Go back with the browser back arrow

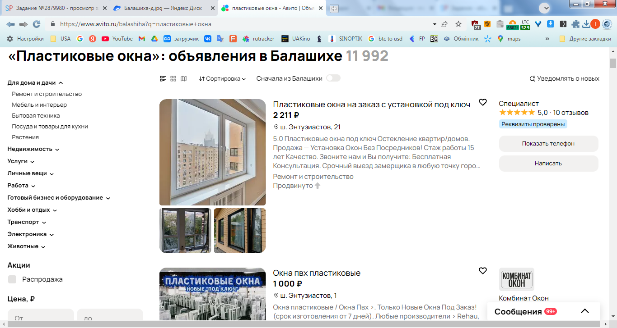coord(10,24)
